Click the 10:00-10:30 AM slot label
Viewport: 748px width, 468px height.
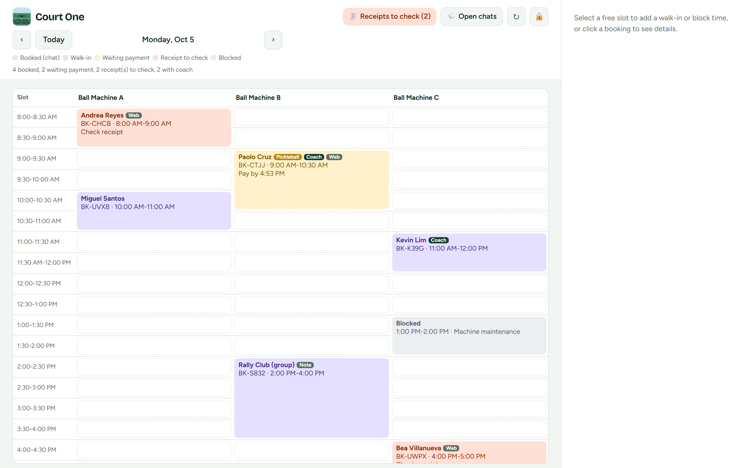click(39, 200)
